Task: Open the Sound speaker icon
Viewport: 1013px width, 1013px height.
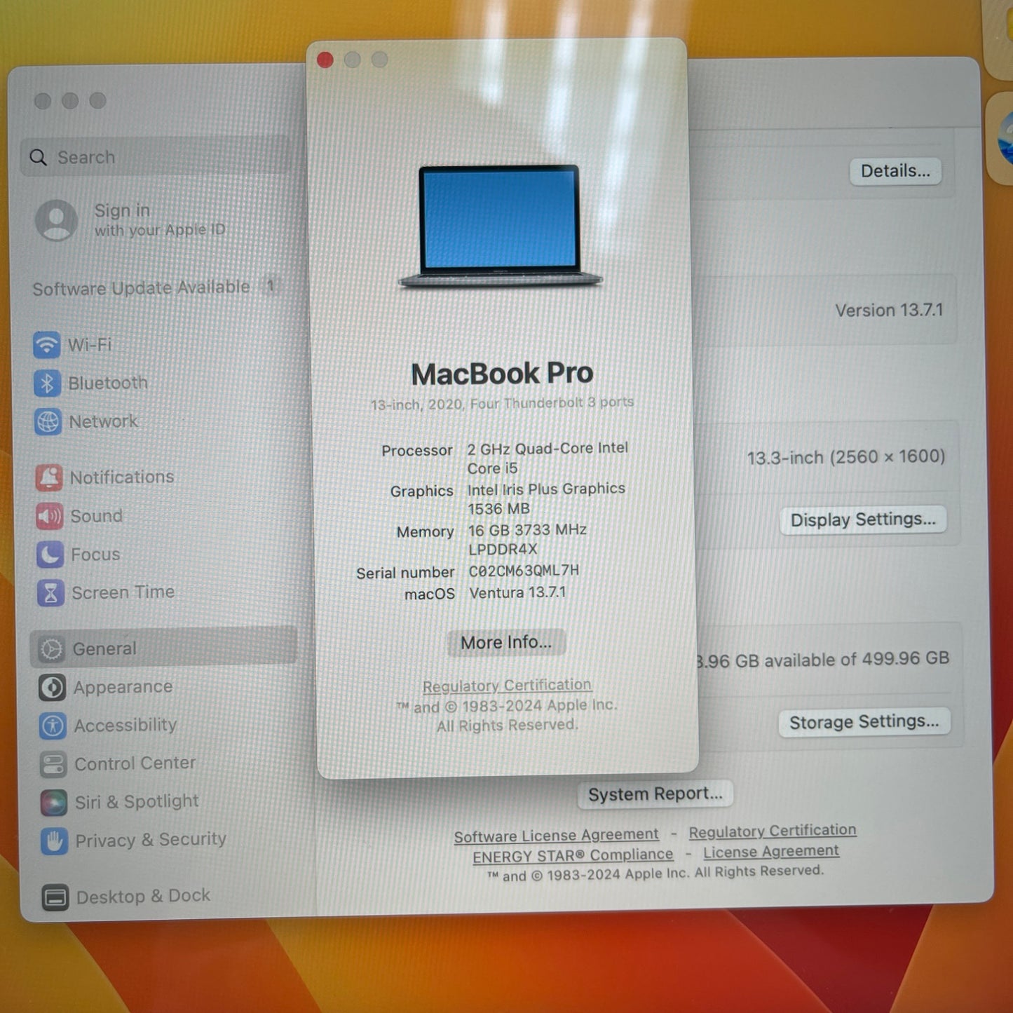Action: [x=49, y=516]
